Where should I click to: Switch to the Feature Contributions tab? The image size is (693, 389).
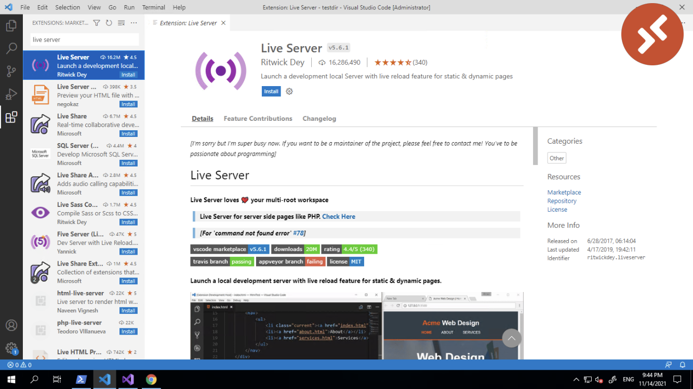258,118
